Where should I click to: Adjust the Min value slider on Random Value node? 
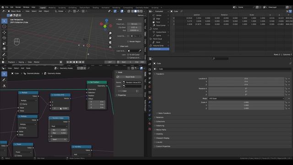[x=59, y=130]
